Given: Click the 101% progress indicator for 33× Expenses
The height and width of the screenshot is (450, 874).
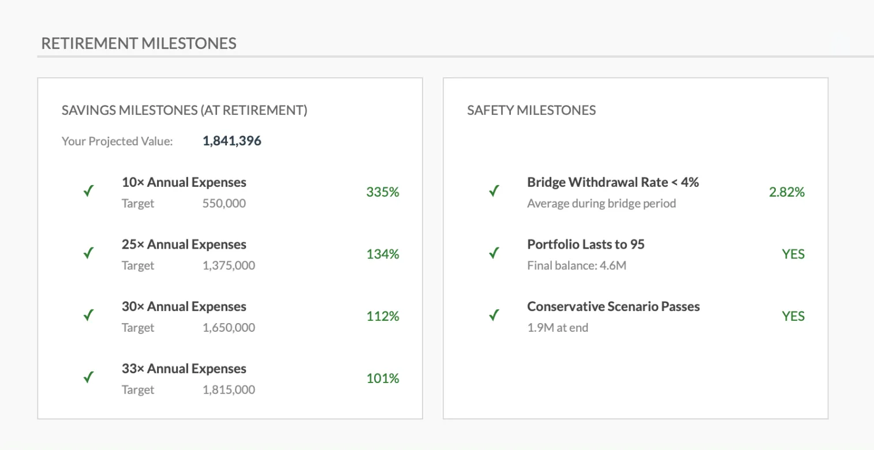Looking at the screenshot, I should pyautogui.click(x=383, y=378).
